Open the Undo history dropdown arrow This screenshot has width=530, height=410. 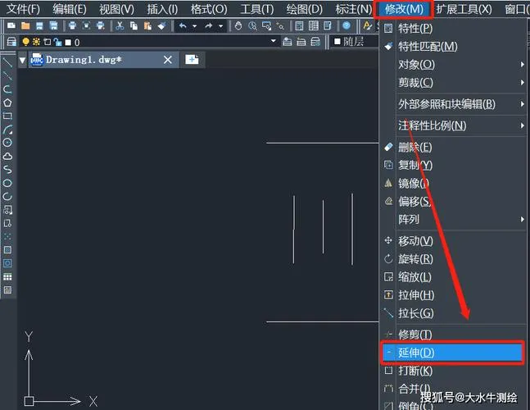tap(194, 25)
